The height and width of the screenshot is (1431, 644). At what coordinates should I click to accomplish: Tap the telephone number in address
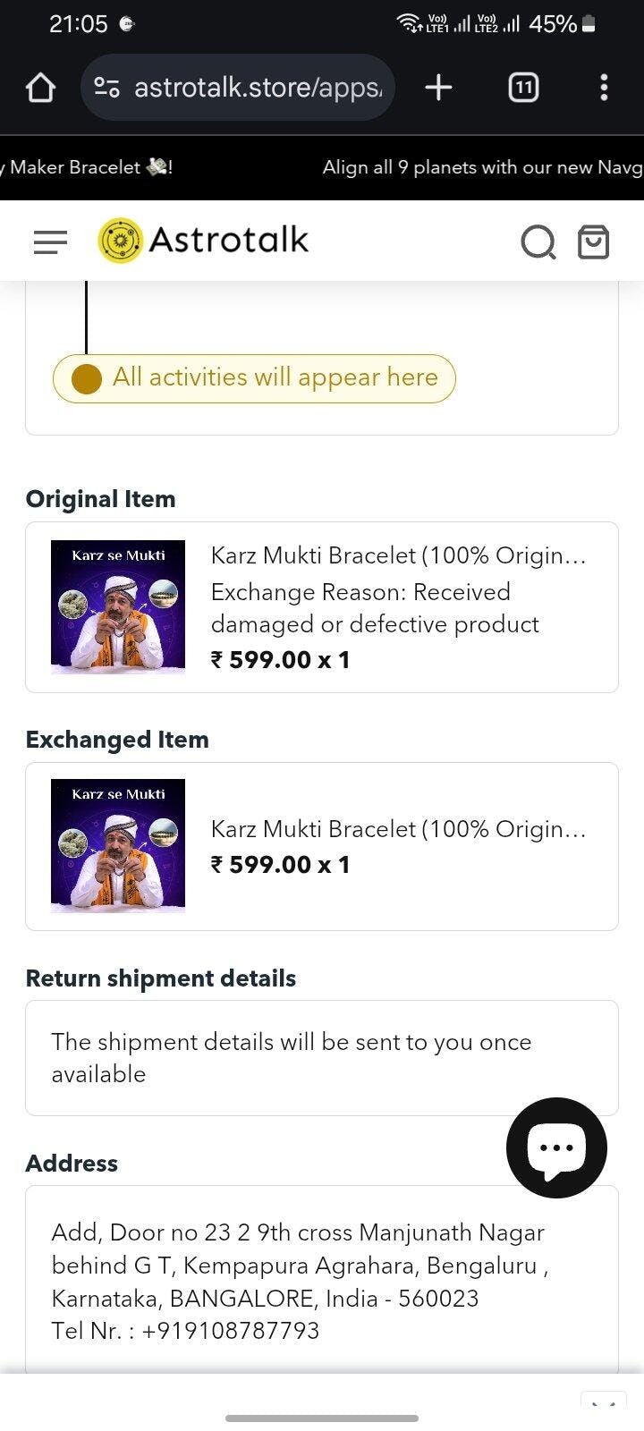click(x=230, y=1331)
